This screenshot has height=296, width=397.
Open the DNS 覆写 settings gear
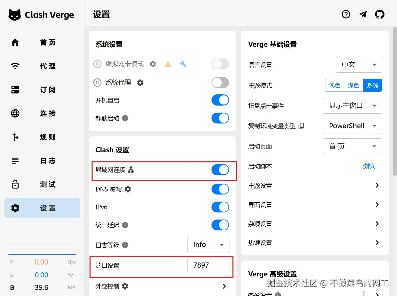(128, 189)
